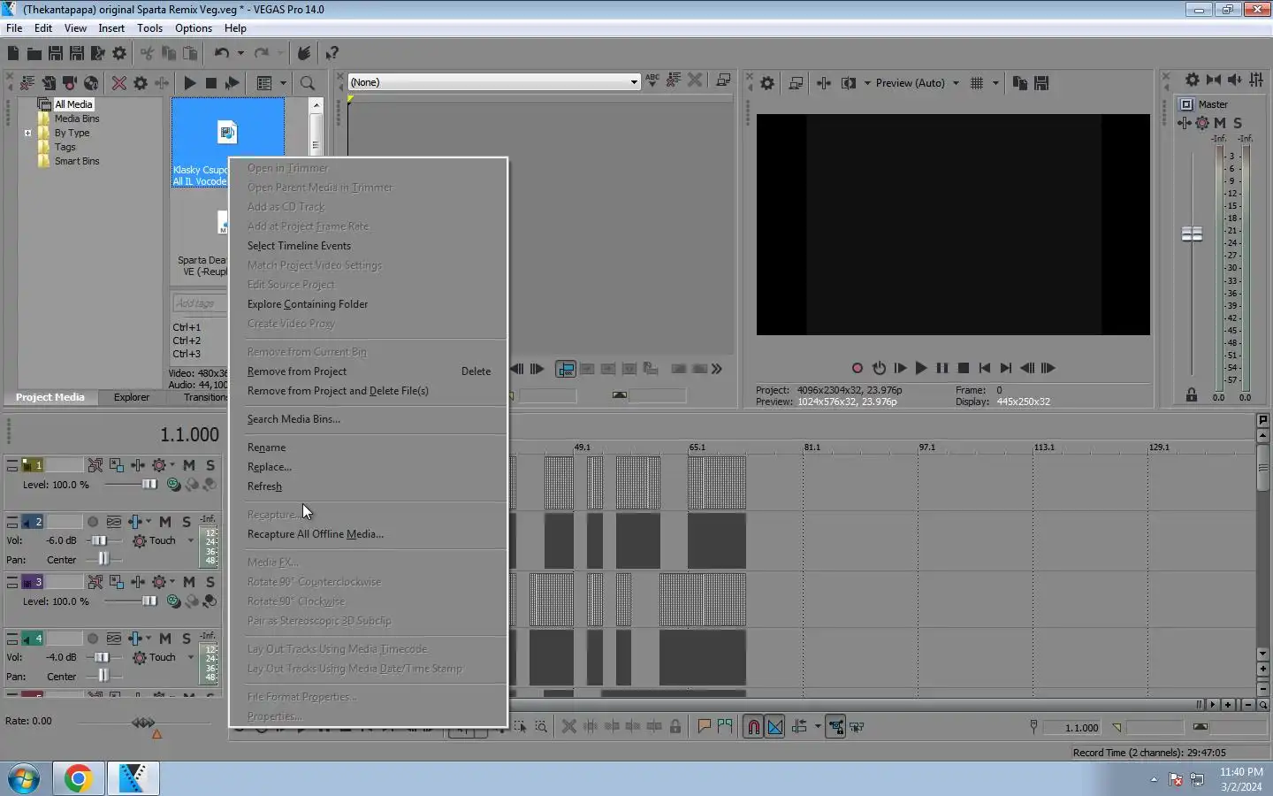Start media preview in Project Media toolbar
This screenshot has height=796, width=1273.
[189, 83]
